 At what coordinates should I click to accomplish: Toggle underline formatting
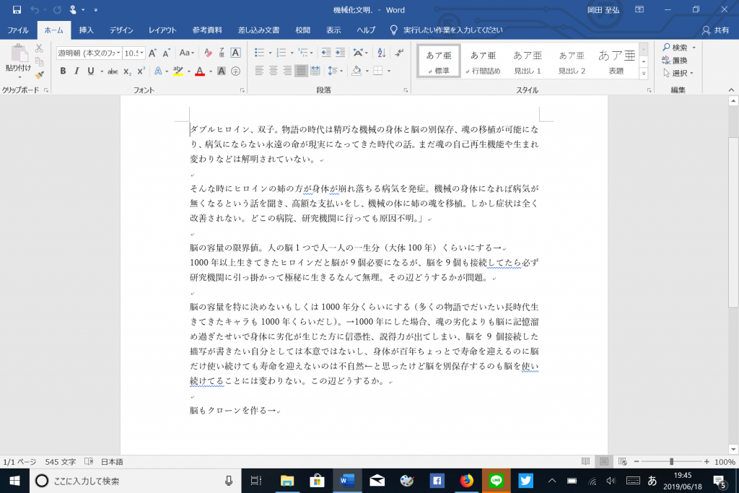(90, 71)
